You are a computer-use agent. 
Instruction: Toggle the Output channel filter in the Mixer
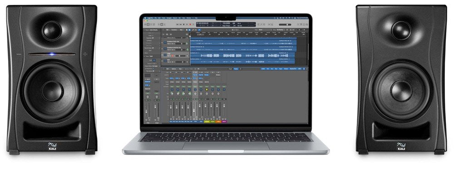[286, 69]
